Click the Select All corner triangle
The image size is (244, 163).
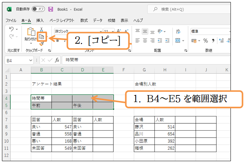click(x=7, y=70)
